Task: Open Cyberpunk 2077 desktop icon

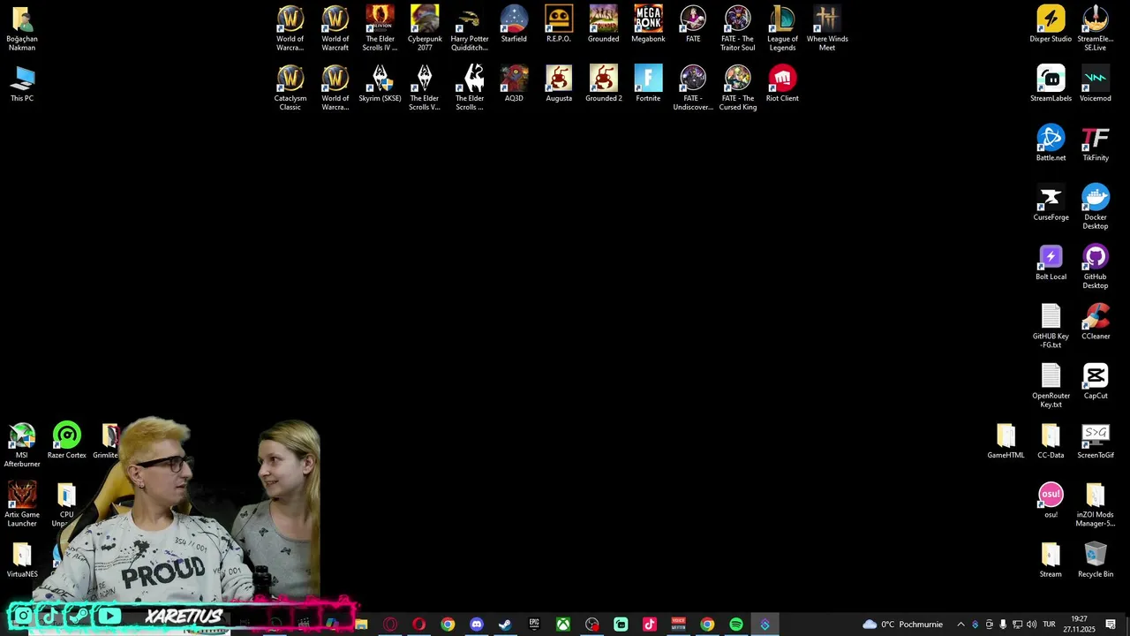Action: tap(425, 28)
